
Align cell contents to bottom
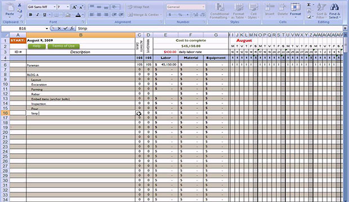[106, 7]
